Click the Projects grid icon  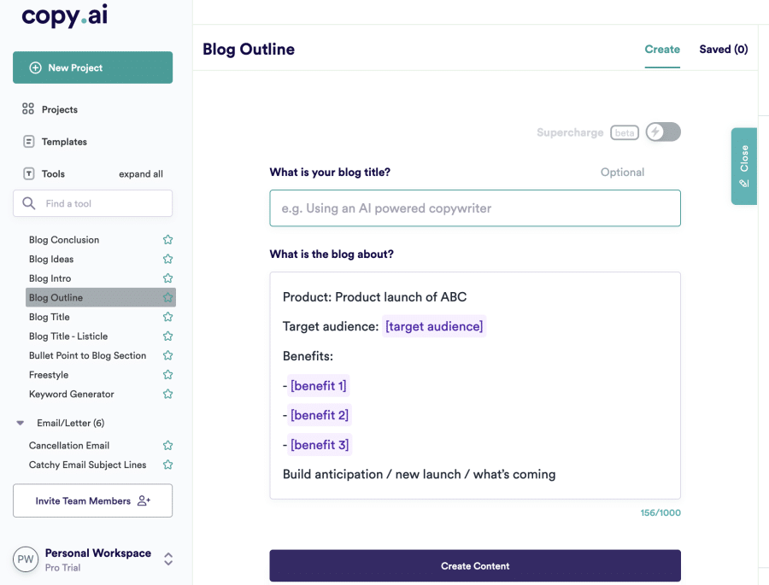[x=28, y=109]
